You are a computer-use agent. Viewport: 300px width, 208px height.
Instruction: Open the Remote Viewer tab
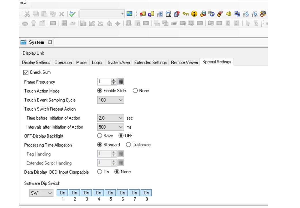pos(184,62)
